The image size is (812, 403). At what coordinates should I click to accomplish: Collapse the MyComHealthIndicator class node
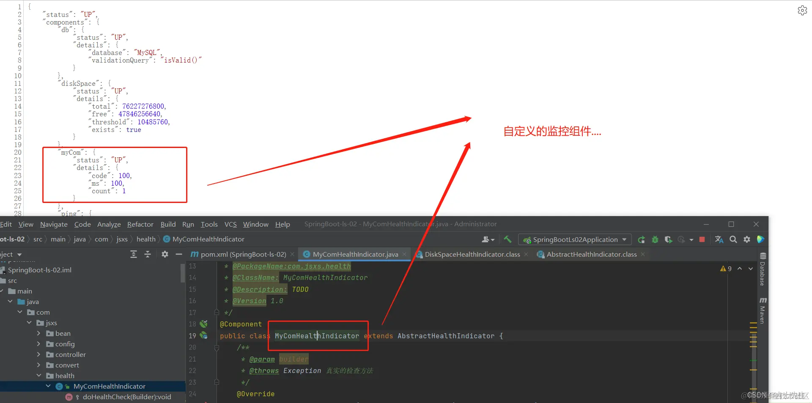tap(48, 386)
